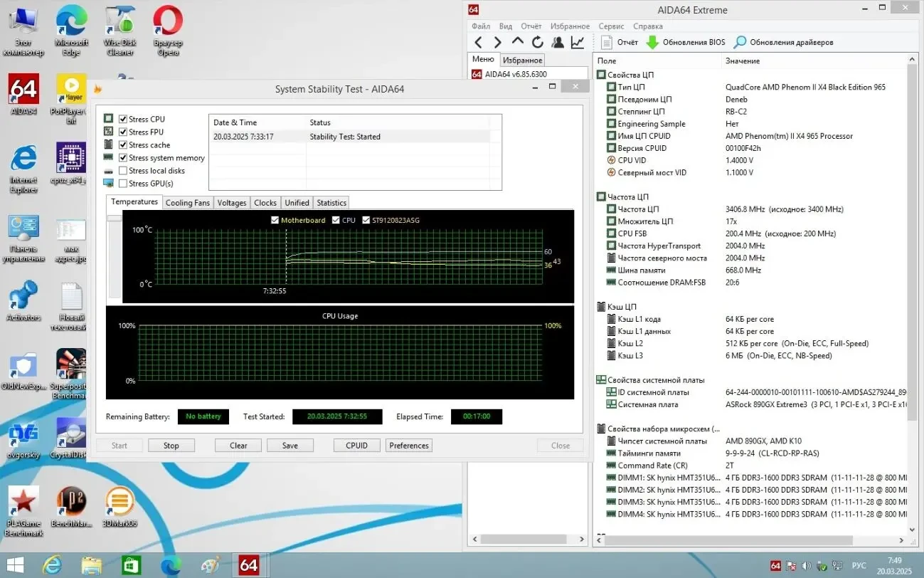Click the AIDA64 tray icon near the clock
The width and height of the screenshot is (924, 578).
775,565
